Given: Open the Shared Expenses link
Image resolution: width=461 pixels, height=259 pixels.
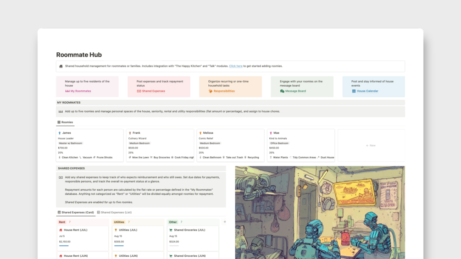Looking at the screenshot, I should pos(154,91).
